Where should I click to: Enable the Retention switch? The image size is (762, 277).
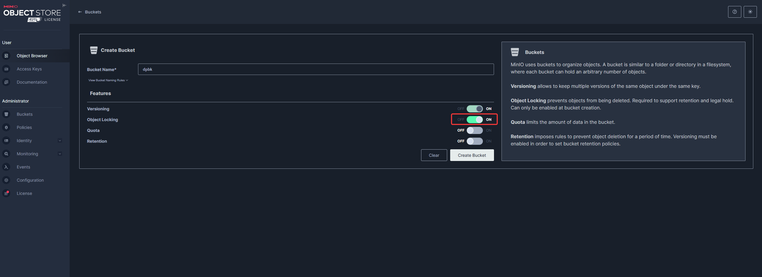(x=474, y=141)
